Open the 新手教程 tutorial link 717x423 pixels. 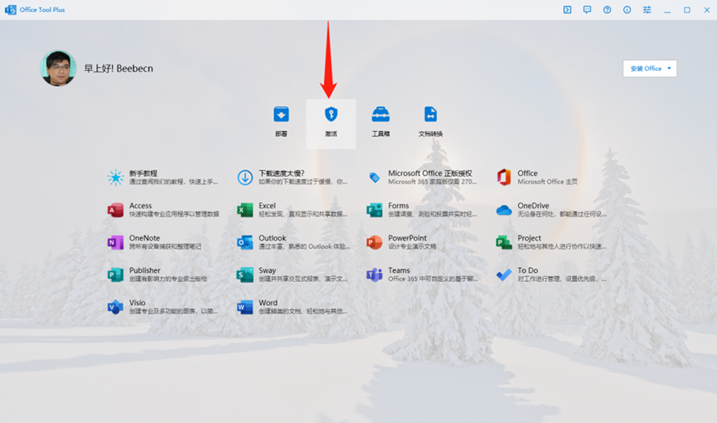(143, 173)
